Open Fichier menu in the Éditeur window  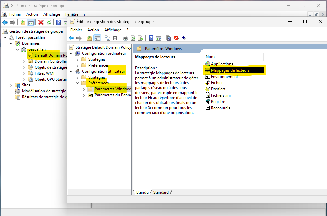[x=76, y=30]
